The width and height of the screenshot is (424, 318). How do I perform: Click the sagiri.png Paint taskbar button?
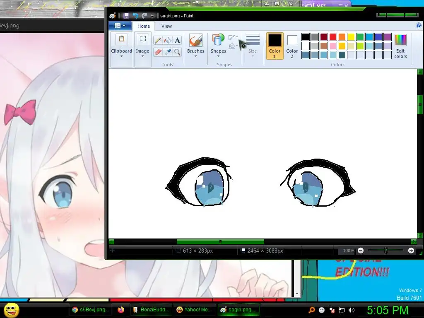pos(239,310)
